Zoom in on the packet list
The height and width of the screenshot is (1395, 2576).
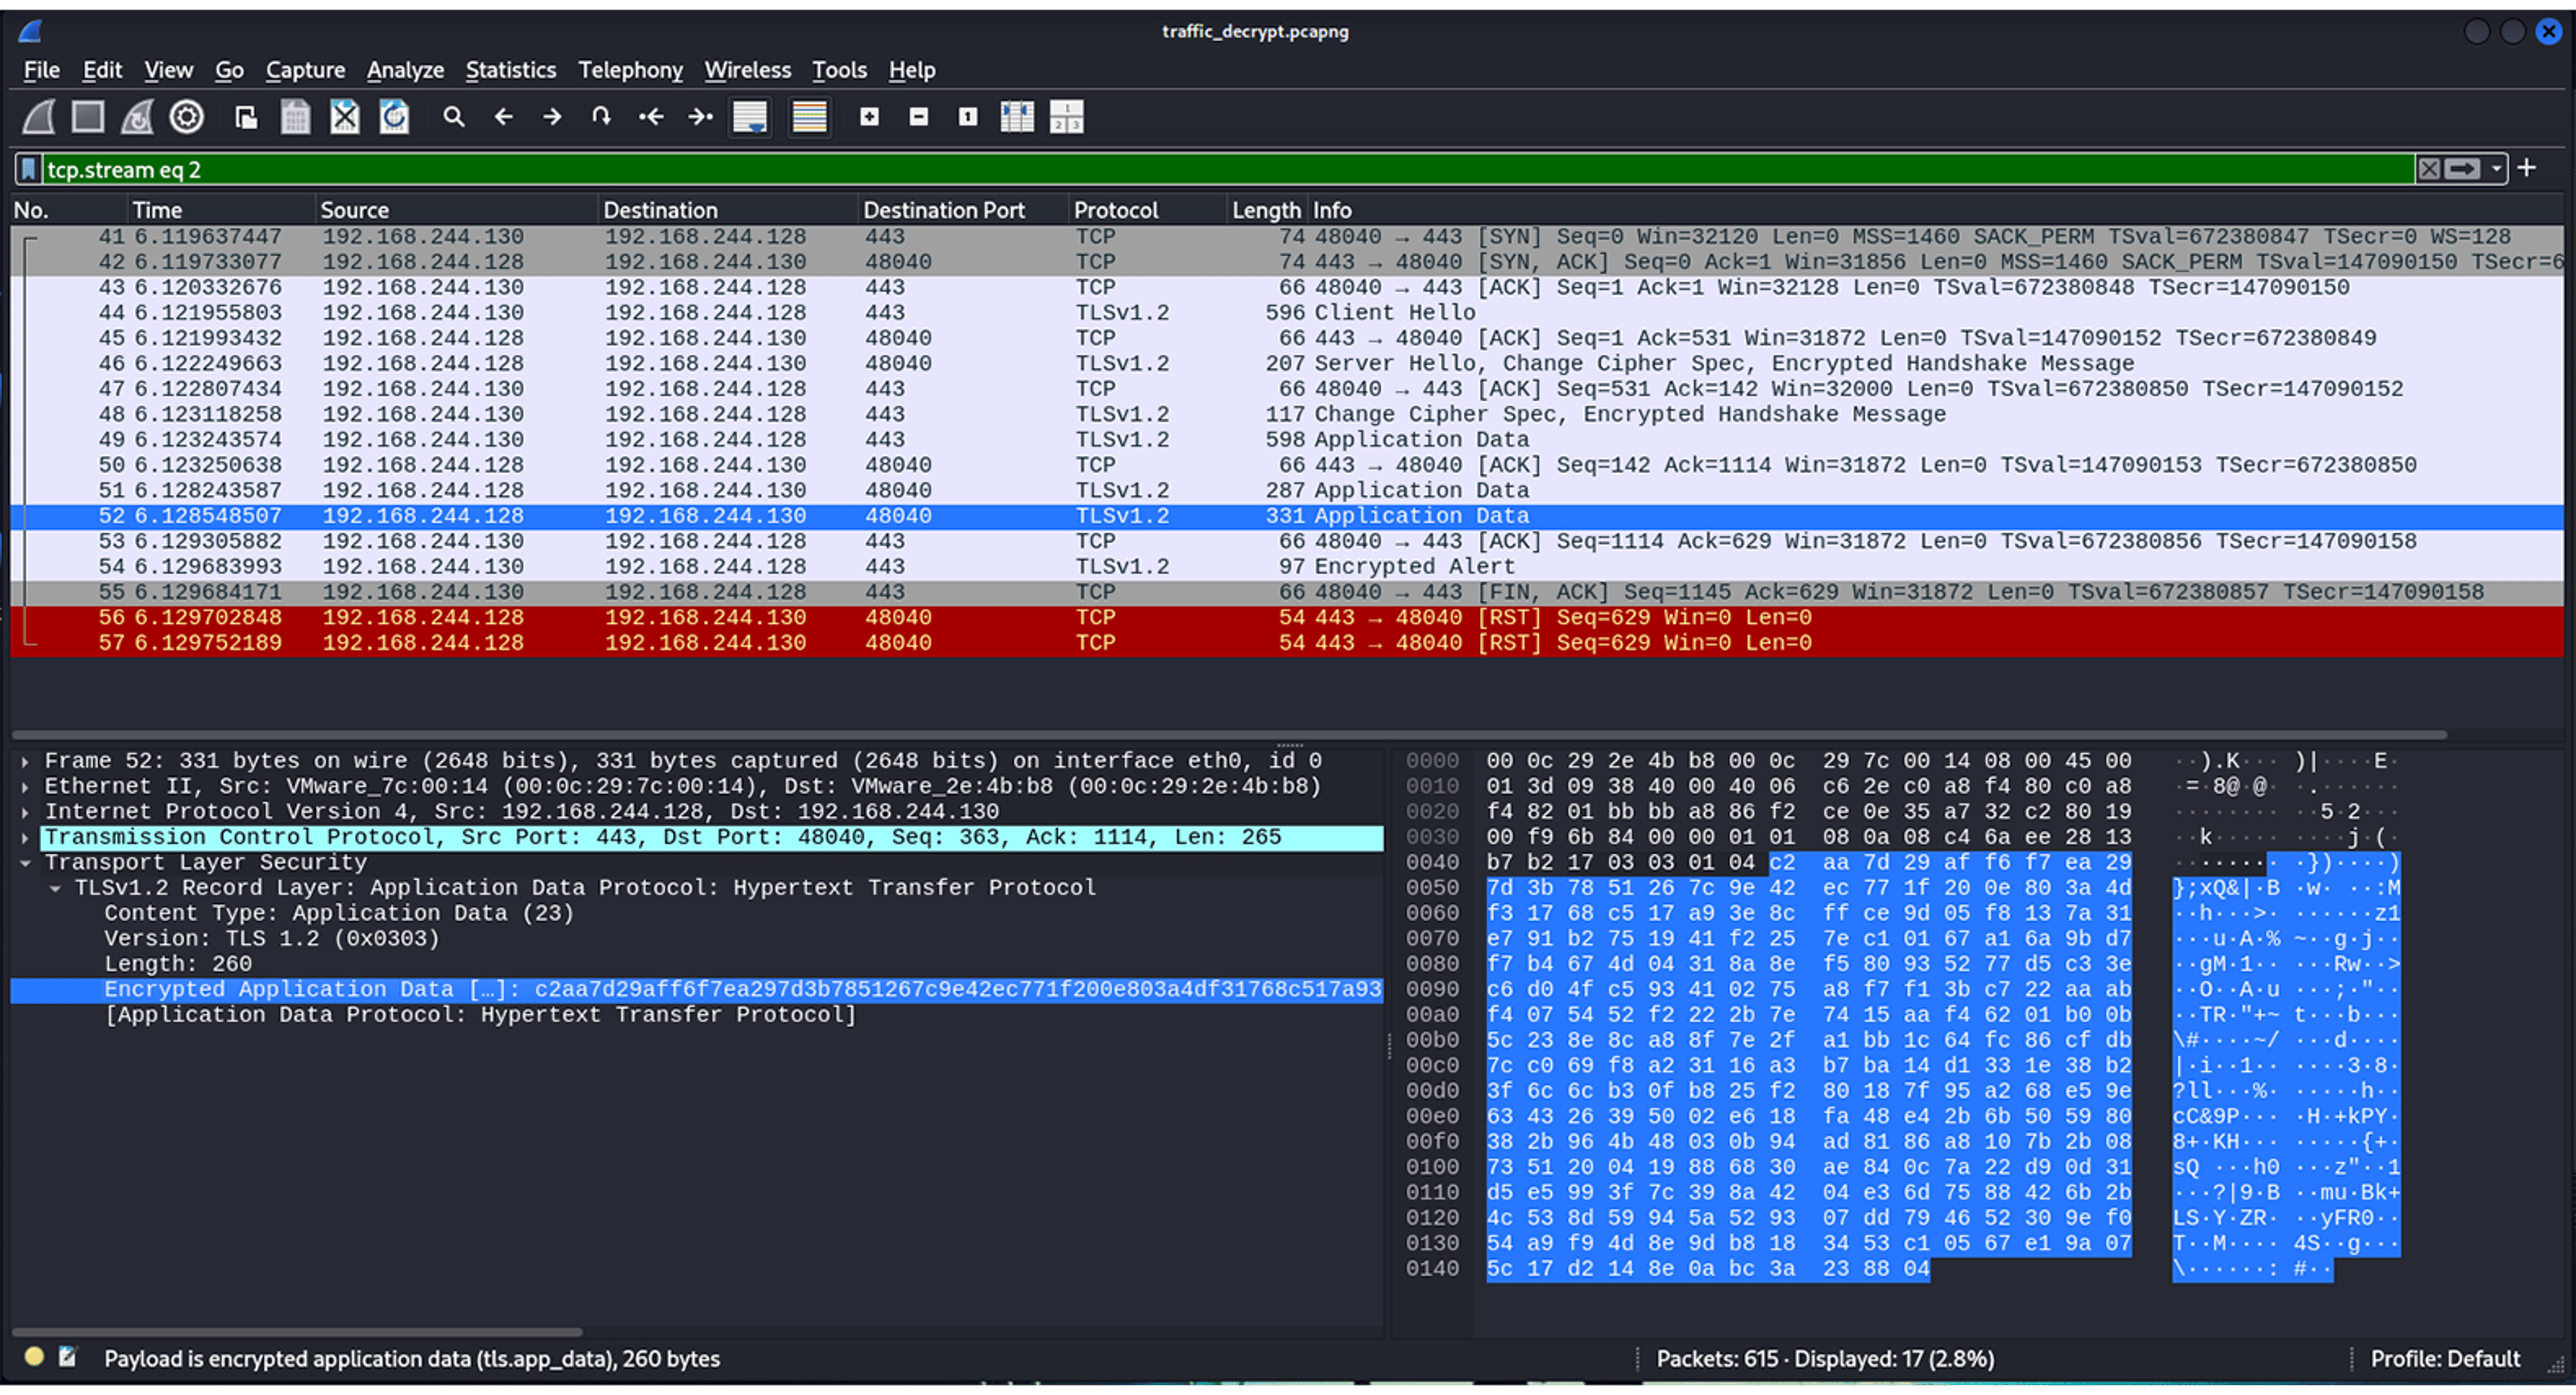pos(869,117)
